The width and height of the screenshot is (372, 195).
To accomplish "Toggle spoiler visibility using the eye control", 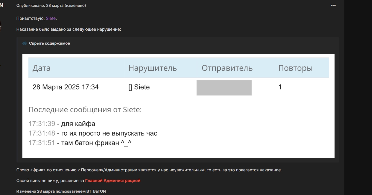I will tap(25, 43).
